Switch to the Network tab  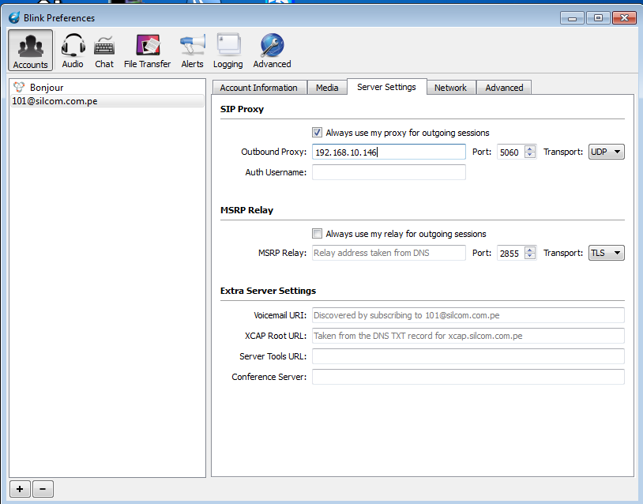450,88
